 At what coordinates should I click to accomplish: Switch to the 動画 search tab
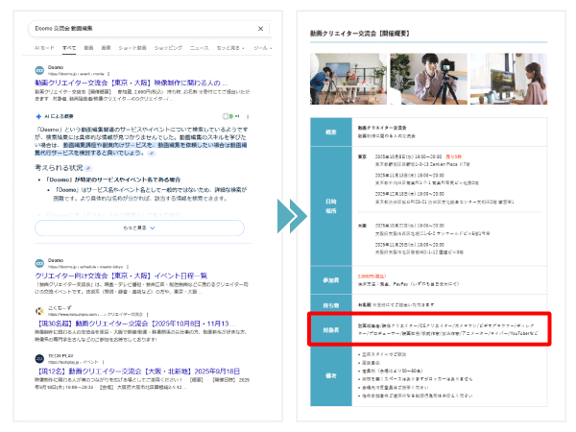click(89, 47)
